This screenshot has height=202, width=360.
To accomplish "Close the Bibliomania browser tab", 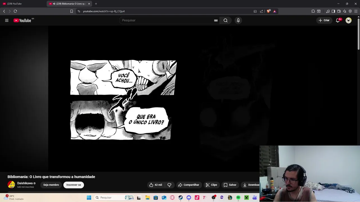I will pos(89,4).
